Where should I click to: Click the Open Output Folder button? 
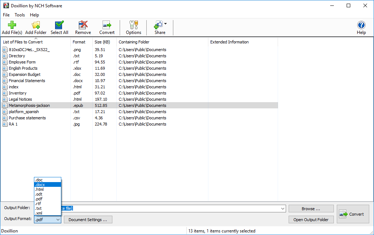pos(311,220)
